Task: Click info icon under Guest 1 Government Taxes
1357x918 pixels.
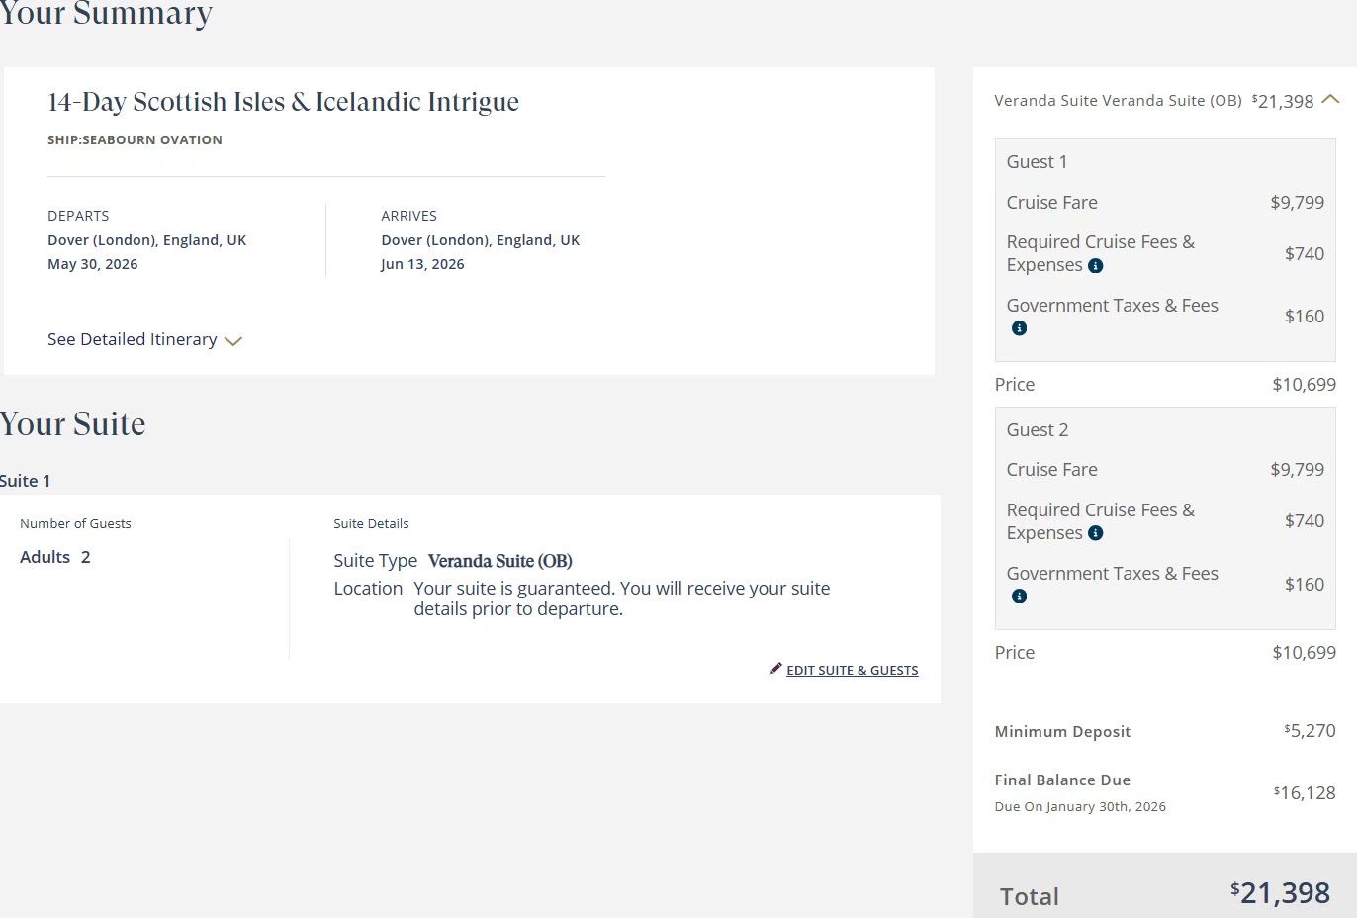Action: click(x=1019, y=328)
